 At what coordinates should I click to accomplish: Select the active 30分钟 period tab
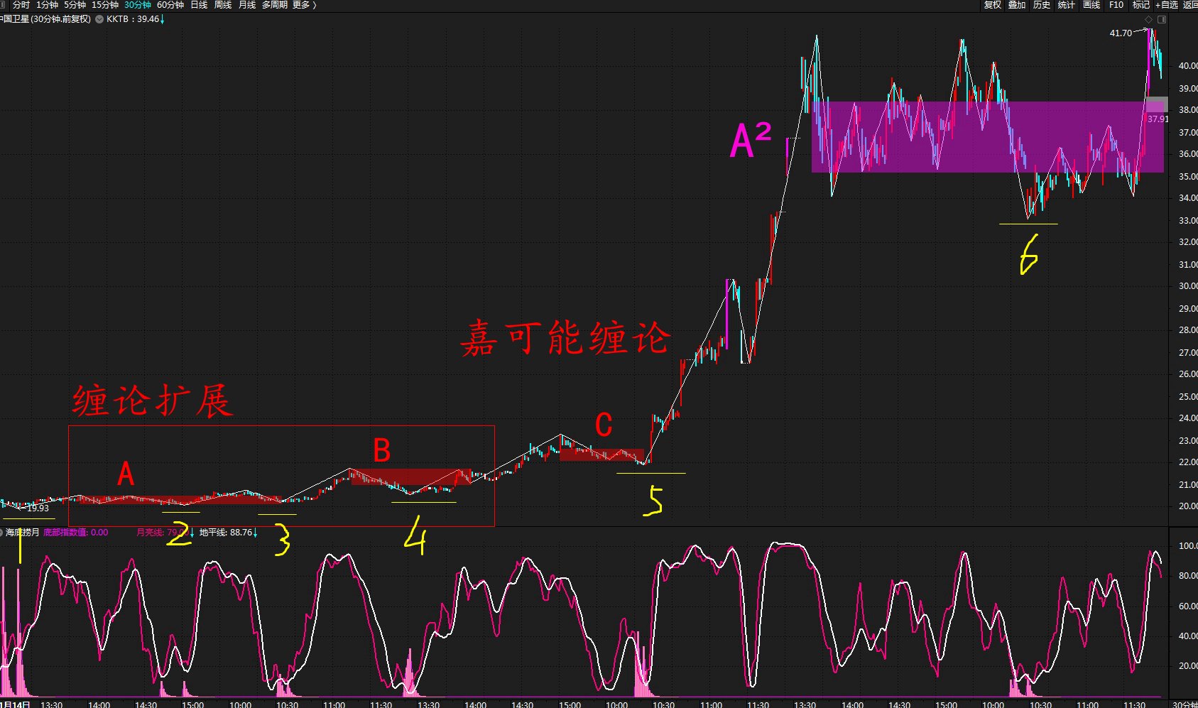click(138, 5)
